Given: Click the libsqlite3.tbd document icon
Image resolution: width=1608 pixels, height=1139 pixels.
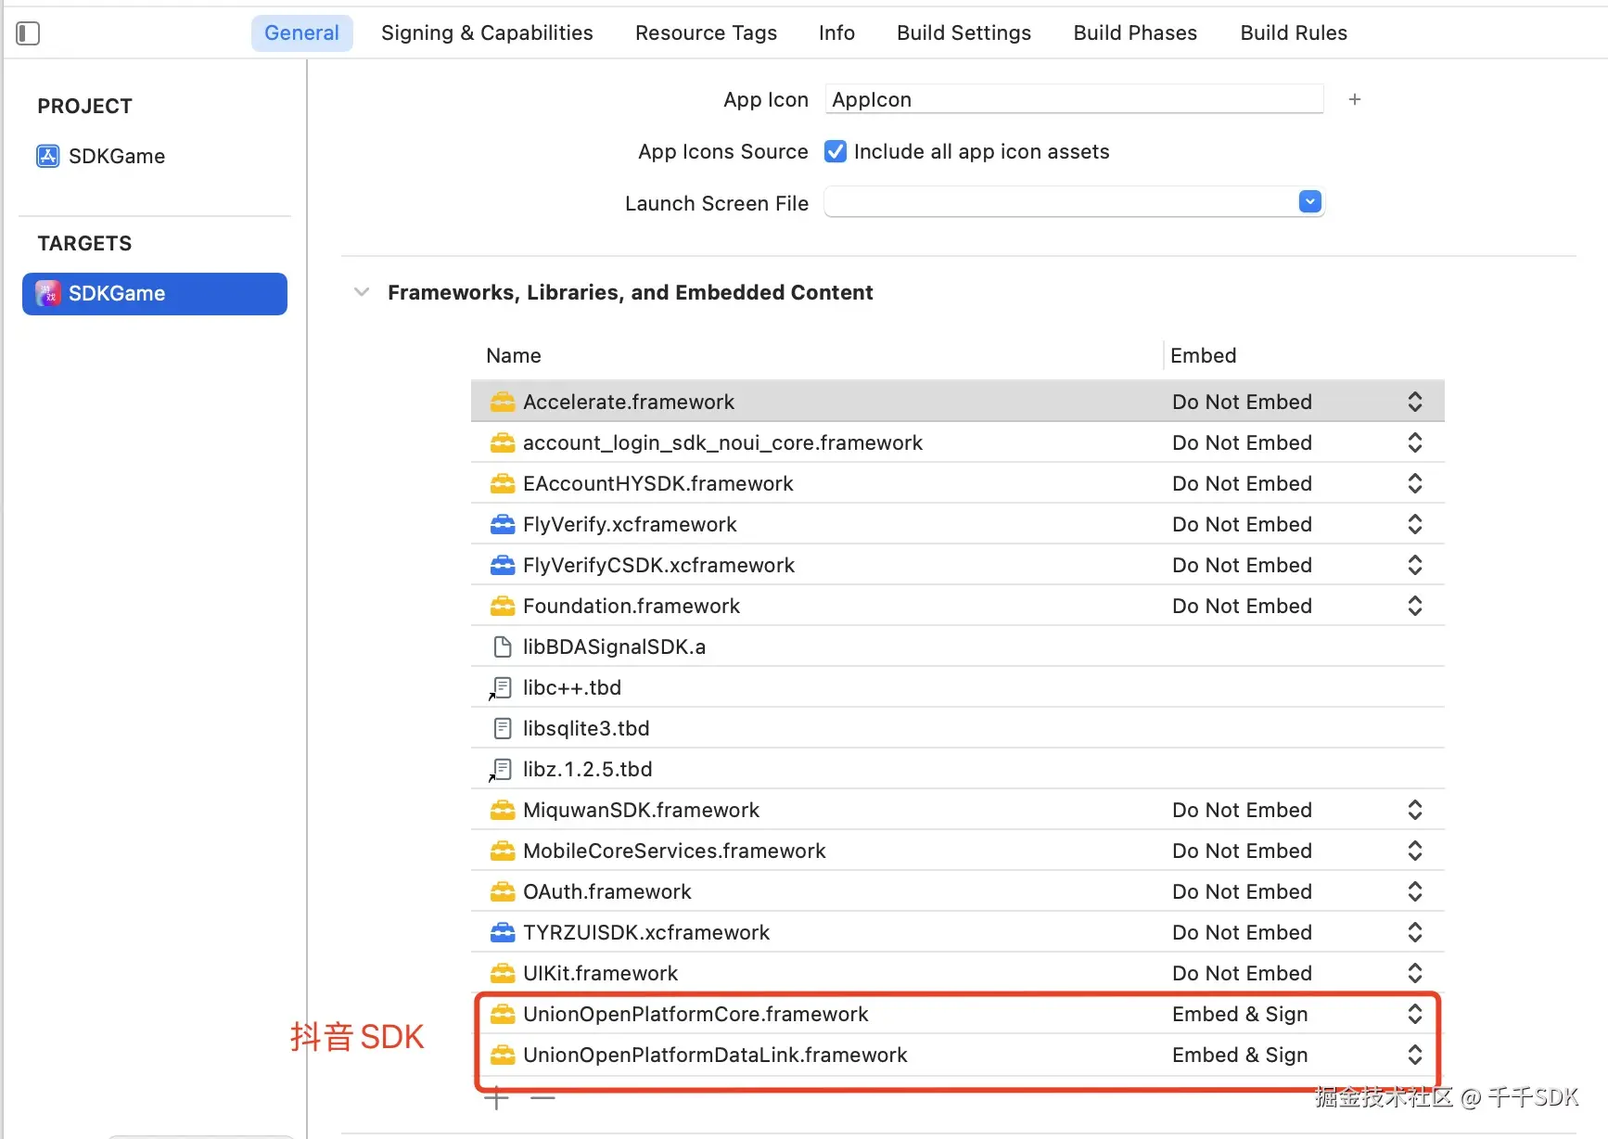Looking at the screenshot, I should click(503, 728).
